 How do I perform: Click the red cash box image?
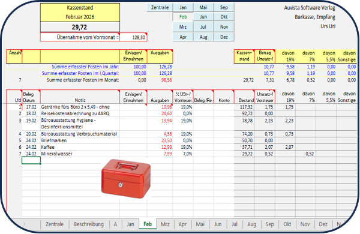126,179
